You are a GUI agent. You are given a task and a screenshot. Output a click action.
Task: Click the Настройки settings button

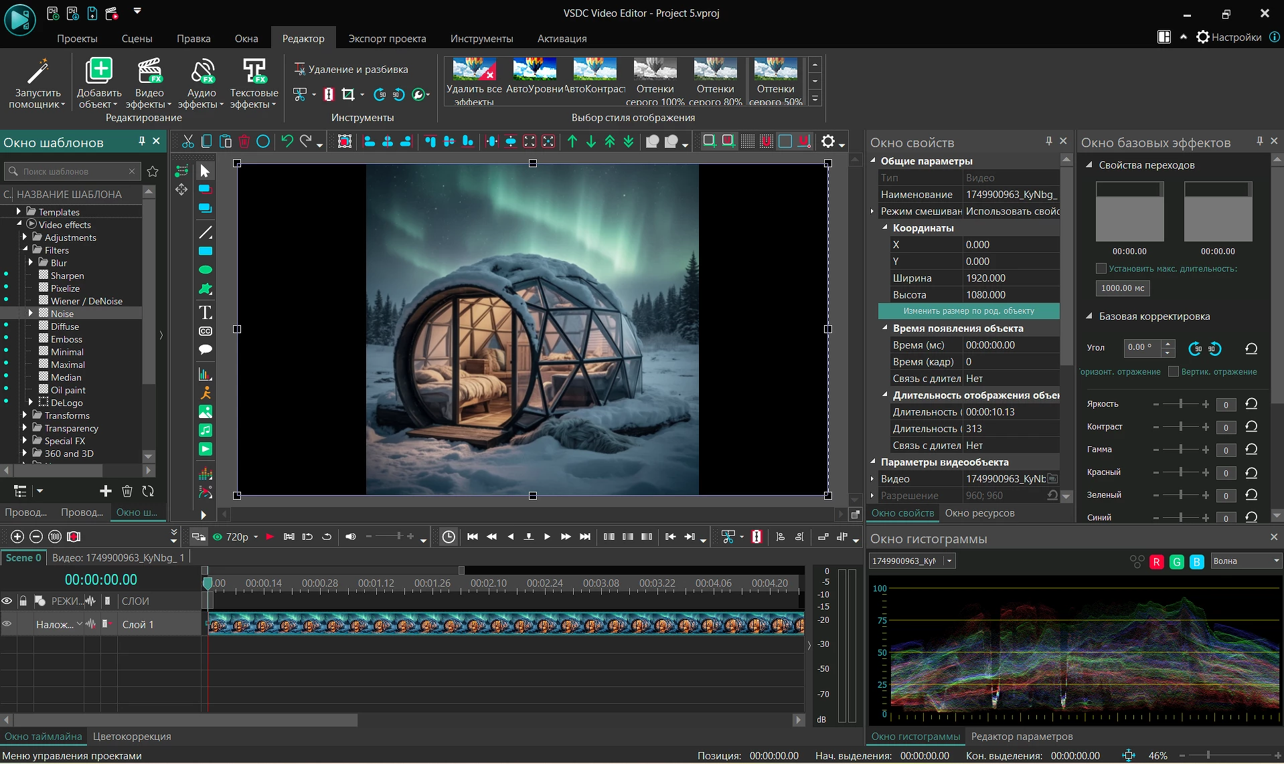[x=1228, y=37]
